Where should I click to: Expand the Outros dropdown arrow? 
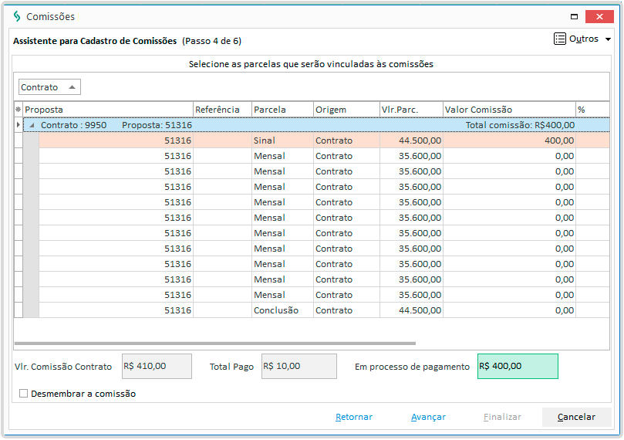click(x=608, y=39)
